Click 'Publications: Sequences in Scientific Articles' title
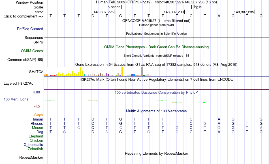Image resolution: width=269 pixels, height=164 pixels. pos(156,34)
